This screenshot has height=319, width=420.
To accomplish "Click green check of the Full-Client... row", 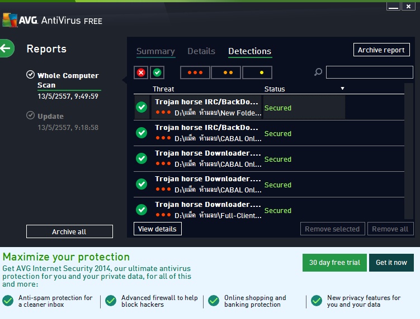I will pos(141,210).
